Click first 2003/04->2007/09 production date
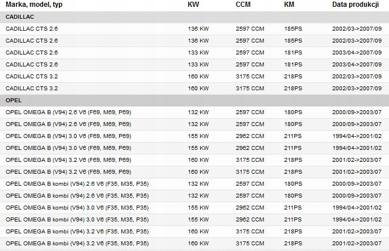This screenshot has width=389, height=251. tap(357, 53)
